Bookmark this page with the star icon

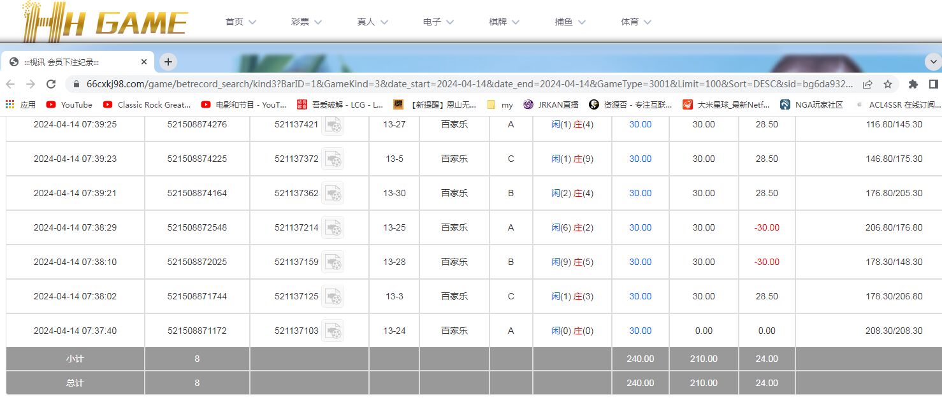pyautogui.click(x=887, y=84)
